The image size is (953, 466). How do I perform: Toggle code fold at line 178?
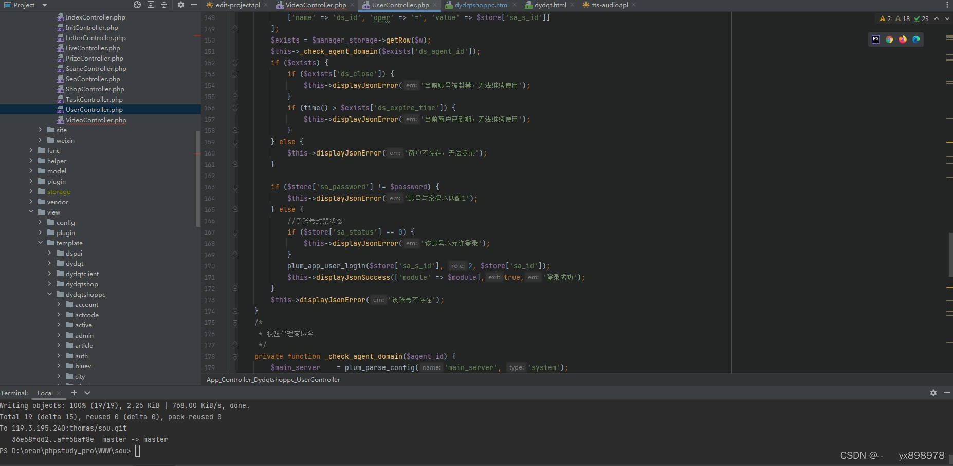[235, 356]
